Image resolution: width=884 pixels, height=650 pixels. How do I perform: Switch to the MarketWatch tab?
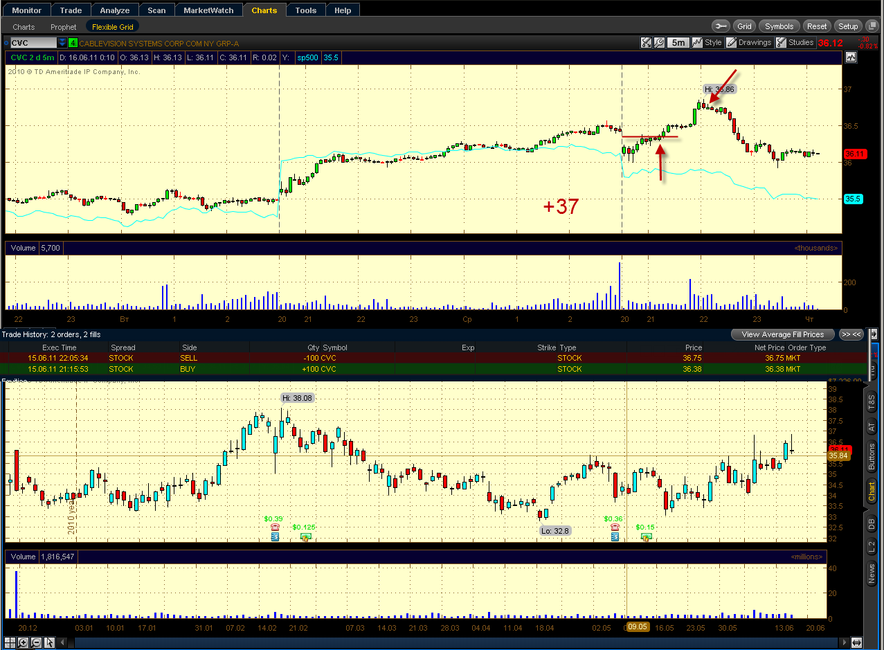209,10
